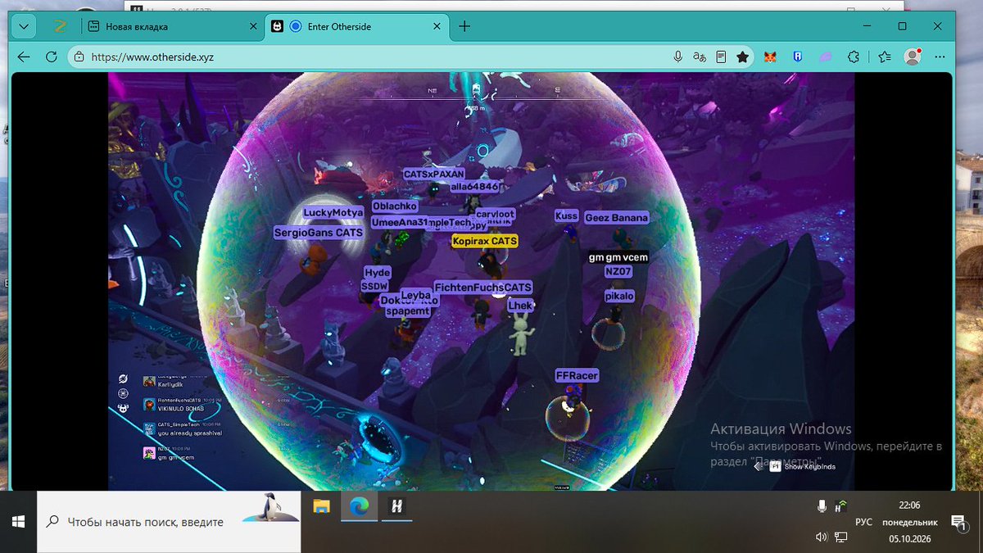Open immersive reader view

click(721, 57)
